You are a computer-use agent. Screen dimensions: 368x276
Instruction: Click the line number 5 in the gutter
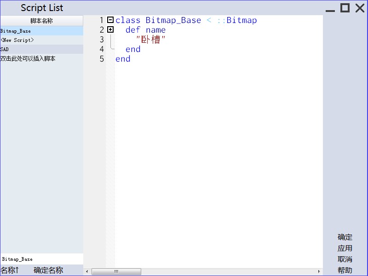pos(102,59)
